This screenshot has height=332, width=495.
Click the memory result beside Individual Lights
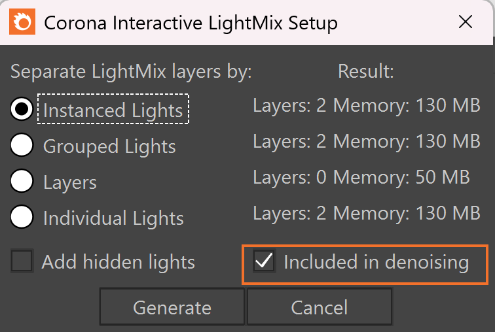pyautogui.click(x=367, y=213)
